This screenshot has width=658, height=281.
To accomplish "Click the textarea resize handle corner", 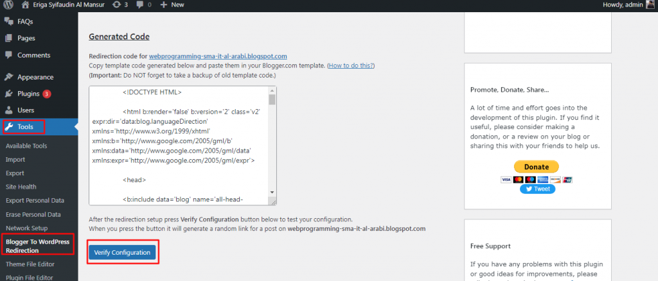I will [x=273, y=202].
